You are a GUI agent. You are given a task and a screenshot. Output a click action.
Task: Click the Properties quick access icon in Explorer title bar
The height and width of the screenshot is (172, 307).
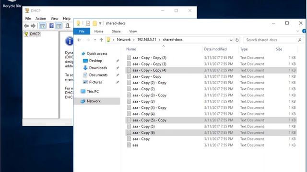click(88, 23)
